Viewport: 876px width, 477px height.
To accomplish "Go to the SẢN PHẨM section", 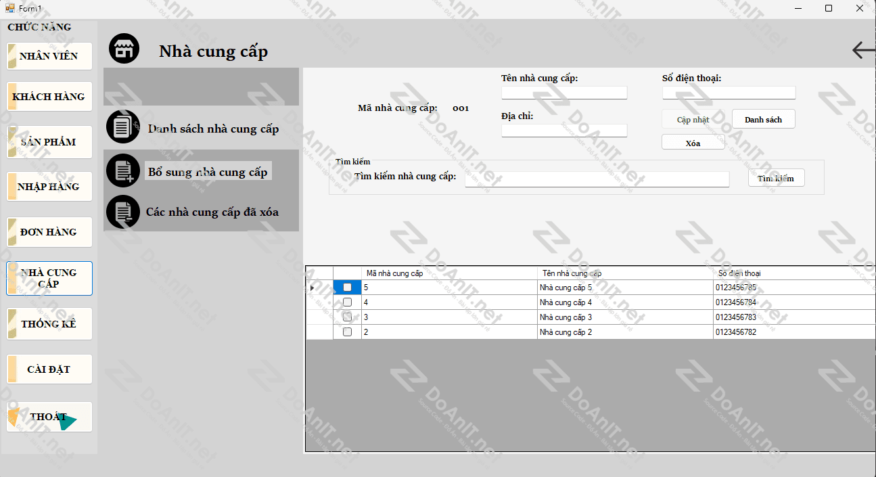I will [49, 142].
